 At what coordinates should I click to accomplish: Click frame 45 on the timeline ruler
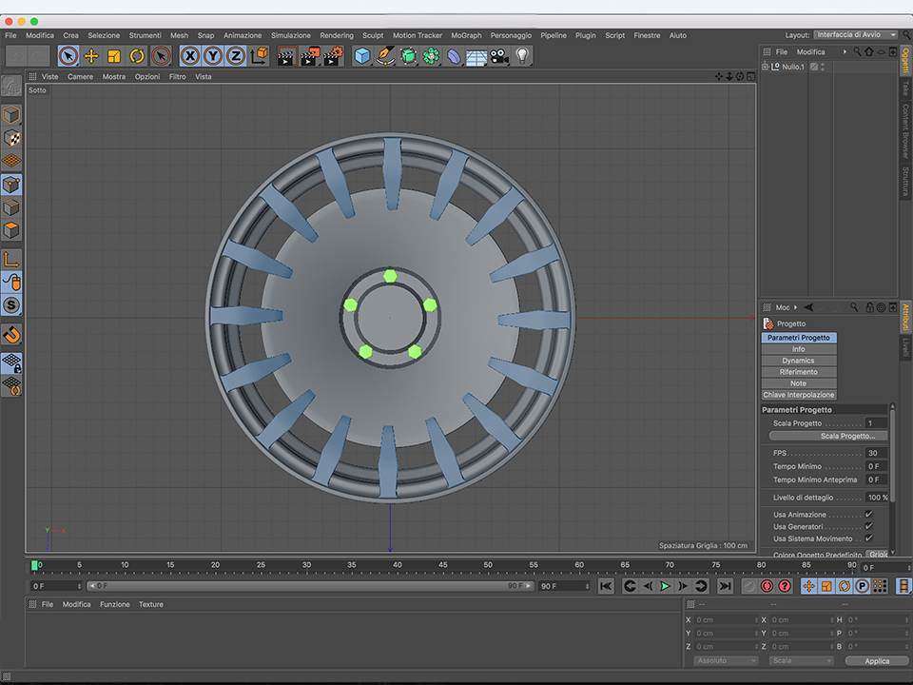pyautogui.click(x=443, y=565)
